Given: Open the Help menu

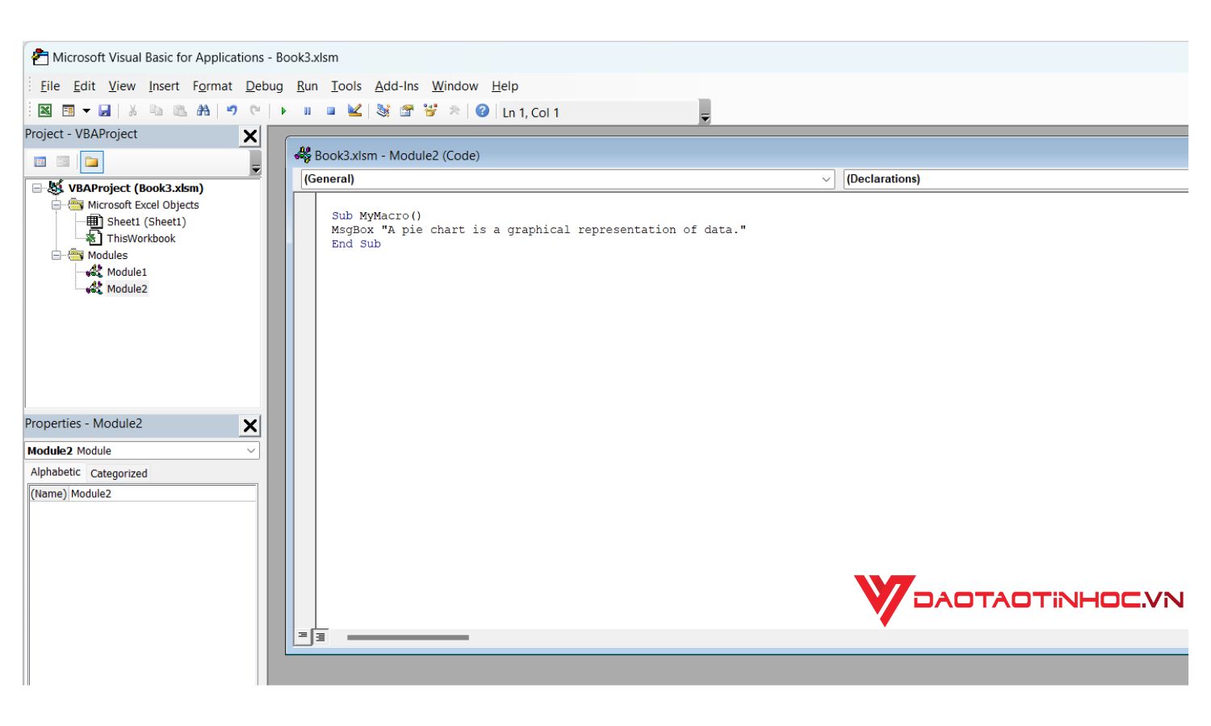Looking at the screenshot, I should click(505, 86).
